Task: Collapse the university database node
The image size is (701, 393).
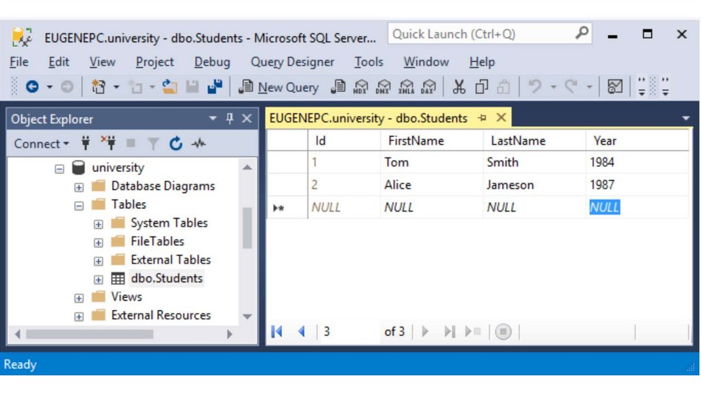Action: [60, 168]
